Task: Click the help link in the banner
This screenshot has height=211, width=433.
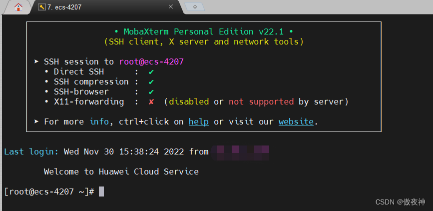Action: coord(199,121)
